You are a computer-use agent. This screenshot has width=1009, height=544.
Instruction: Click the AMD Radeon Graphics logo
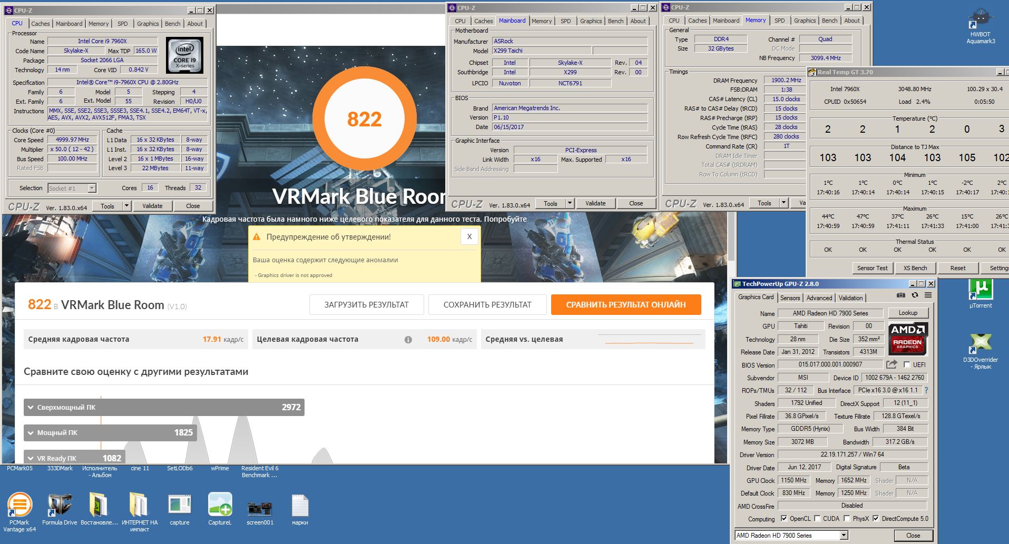tap(908, 338)
